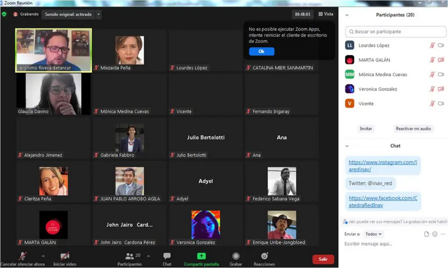Image resolution: width=448 pixels, height=268 pixels.
Task: Click camera icon for Mónica Medina Cuevas
Action: (441, 75)
